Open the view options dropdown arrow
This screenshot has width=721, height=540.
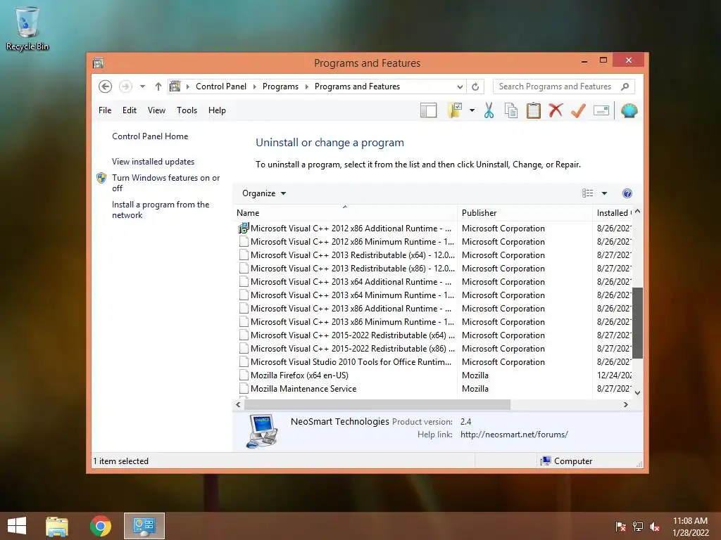click(604, 193)
